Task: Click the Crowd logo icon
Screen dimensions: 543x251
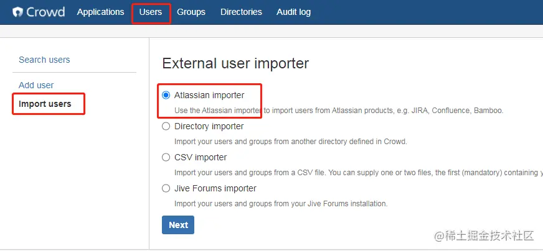Action: click(17, 12)
